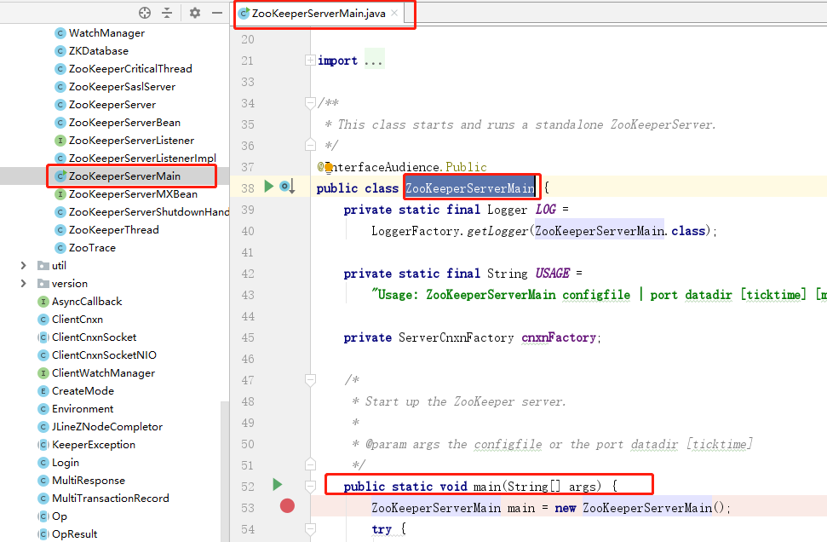
Task: Click the orange intention bulb on line 37
Action: click(329, 169)
